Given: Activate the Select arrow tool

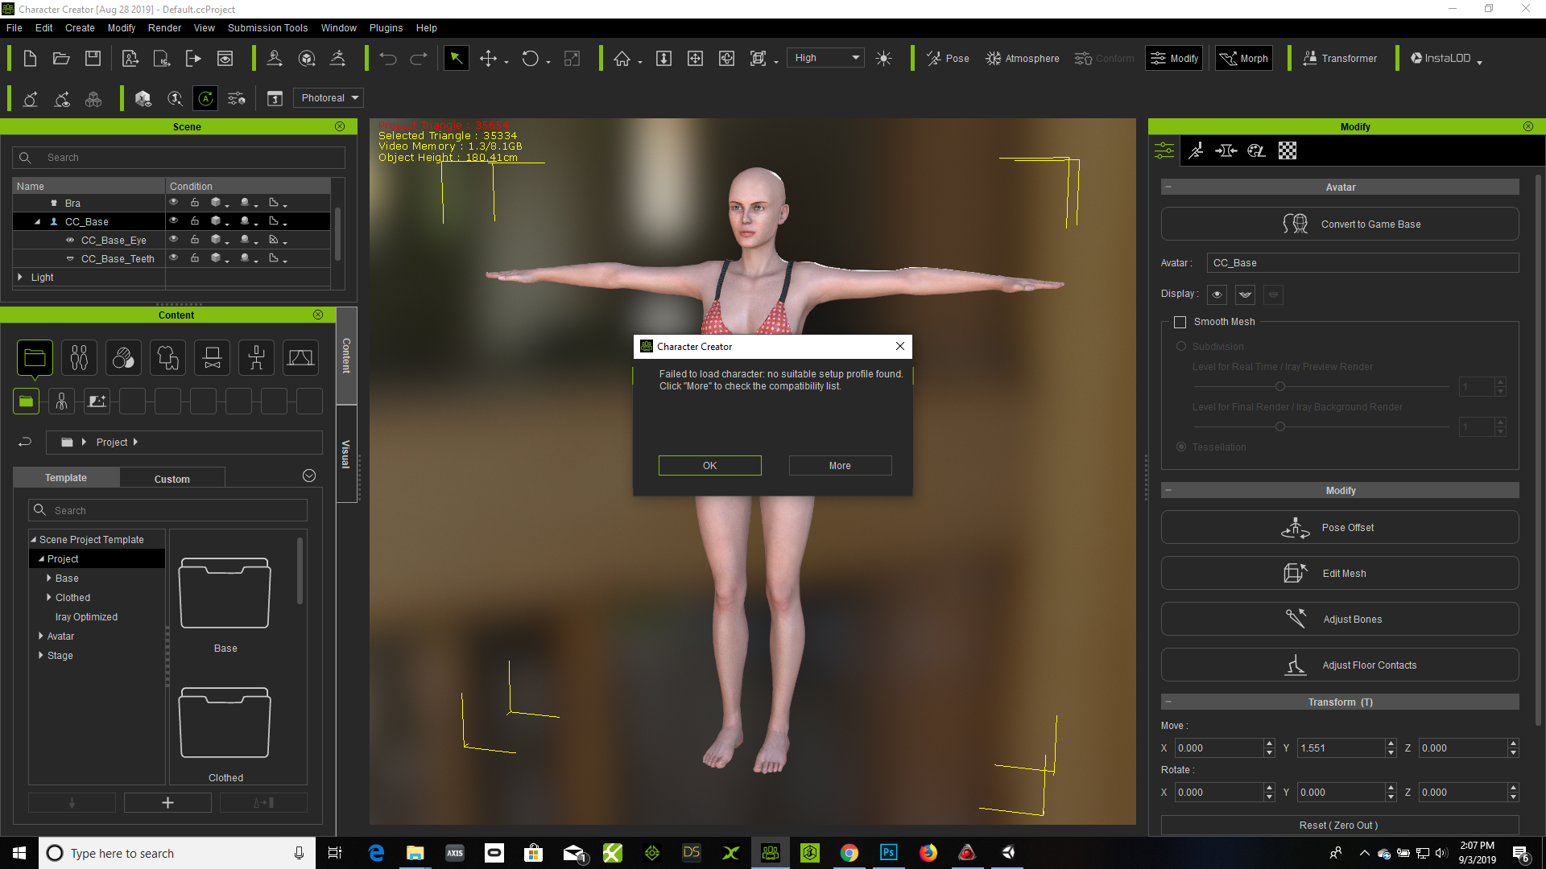Looking at the screenshot, I should click(456, 58).
